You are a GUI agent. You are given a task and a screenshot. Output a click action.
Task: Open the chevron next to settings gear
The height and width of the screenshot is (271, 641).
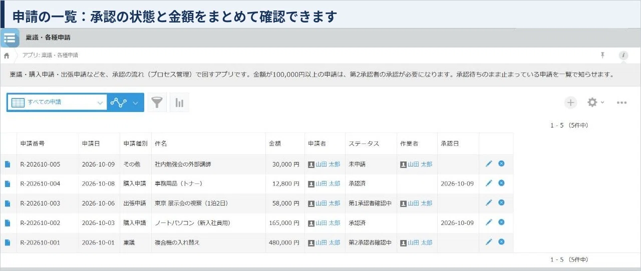[x=602, y=102]
